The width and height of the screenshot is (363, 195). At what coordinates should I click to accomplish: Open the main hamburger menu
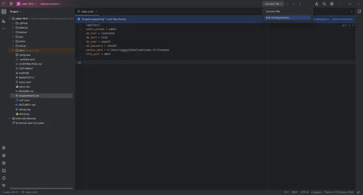[x=11, y=4]
